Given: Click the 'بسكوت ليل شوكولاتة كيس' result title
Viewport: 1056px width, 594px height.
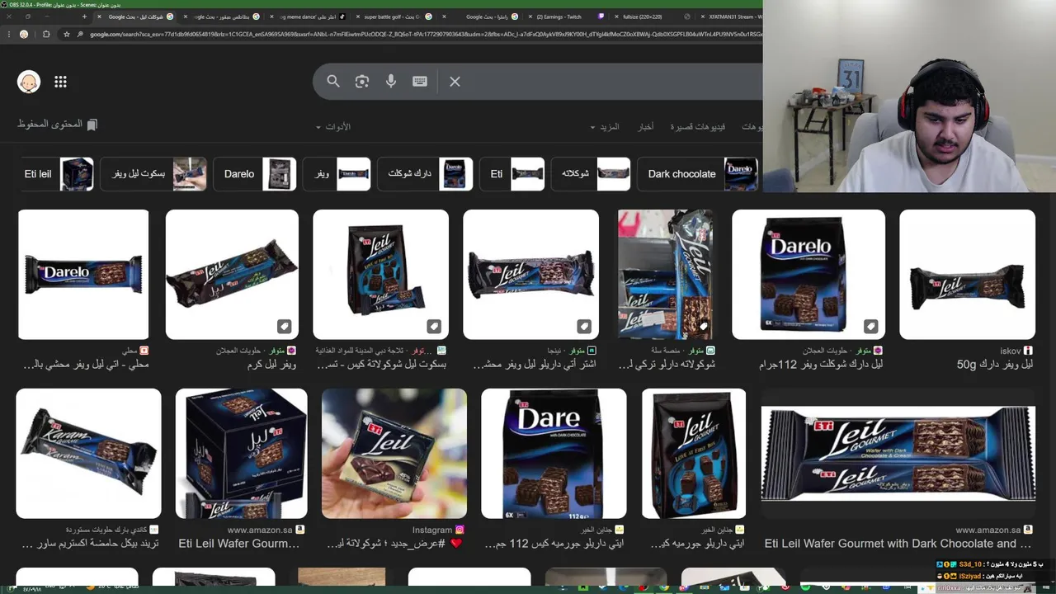Looking at the screenshot, I should (381, 364).
